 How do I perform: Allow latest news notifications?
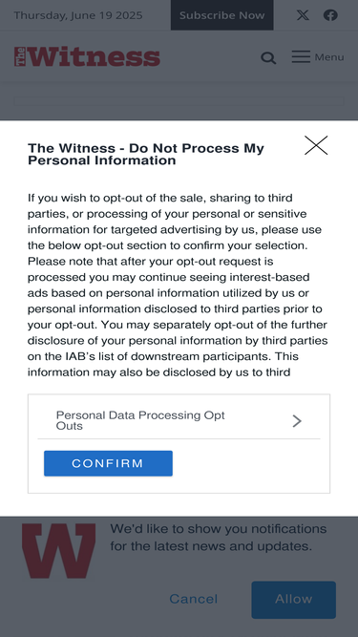(x=293, y=600)
